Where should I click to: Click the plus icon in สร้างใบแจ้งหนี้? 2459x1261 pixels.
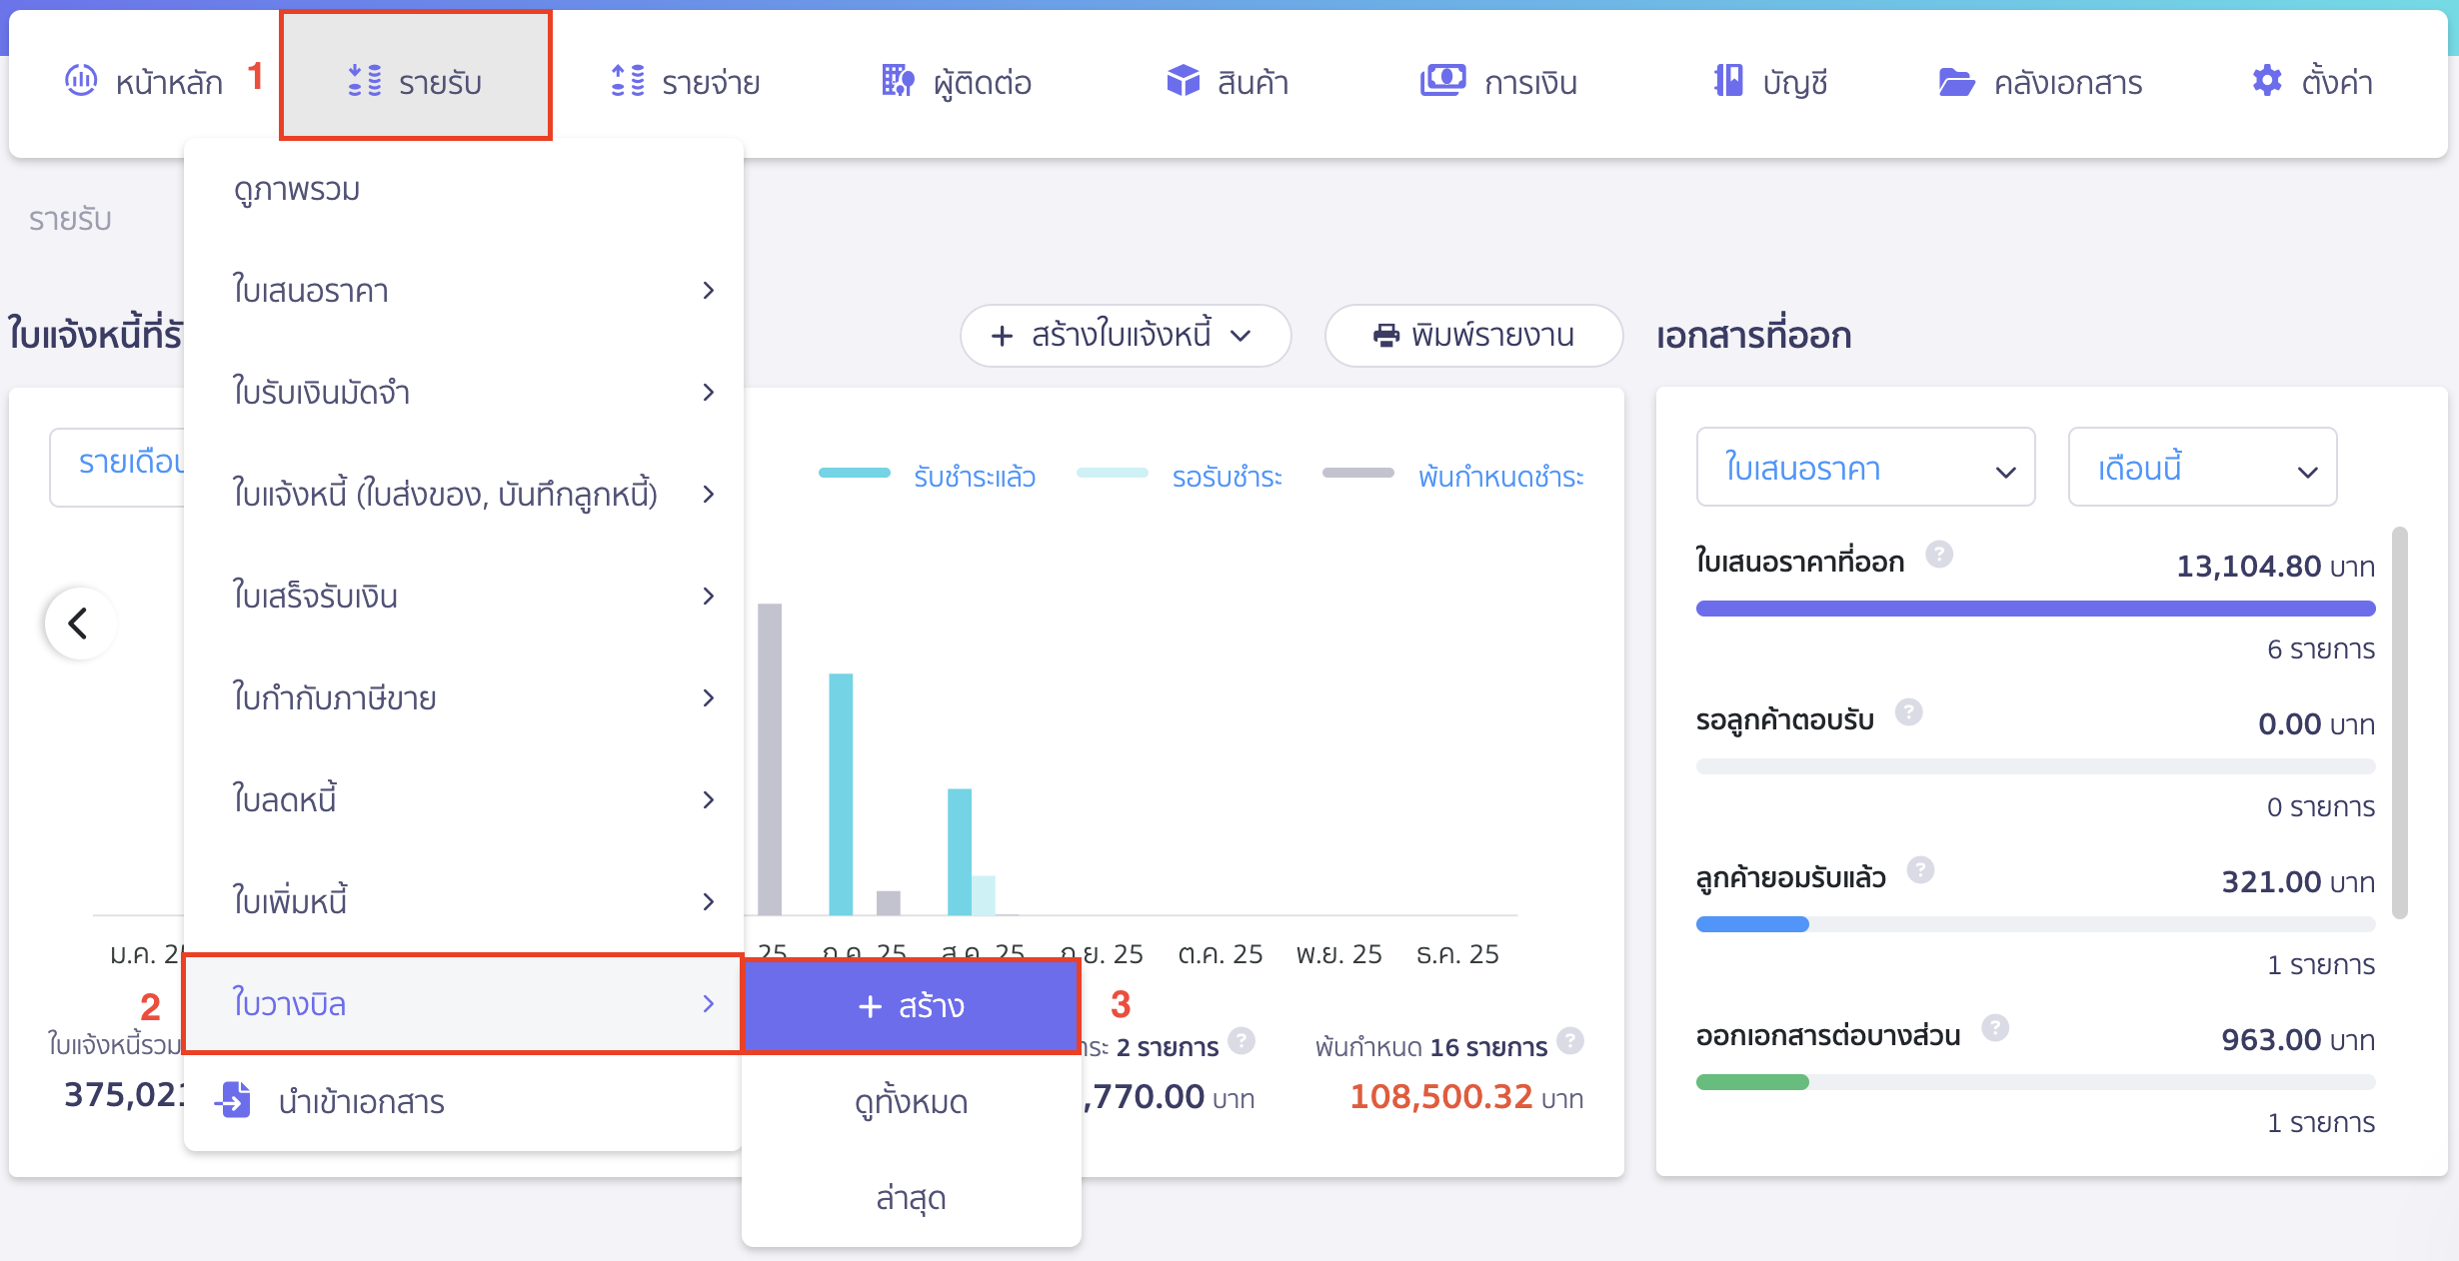[x=1002, y=336]
